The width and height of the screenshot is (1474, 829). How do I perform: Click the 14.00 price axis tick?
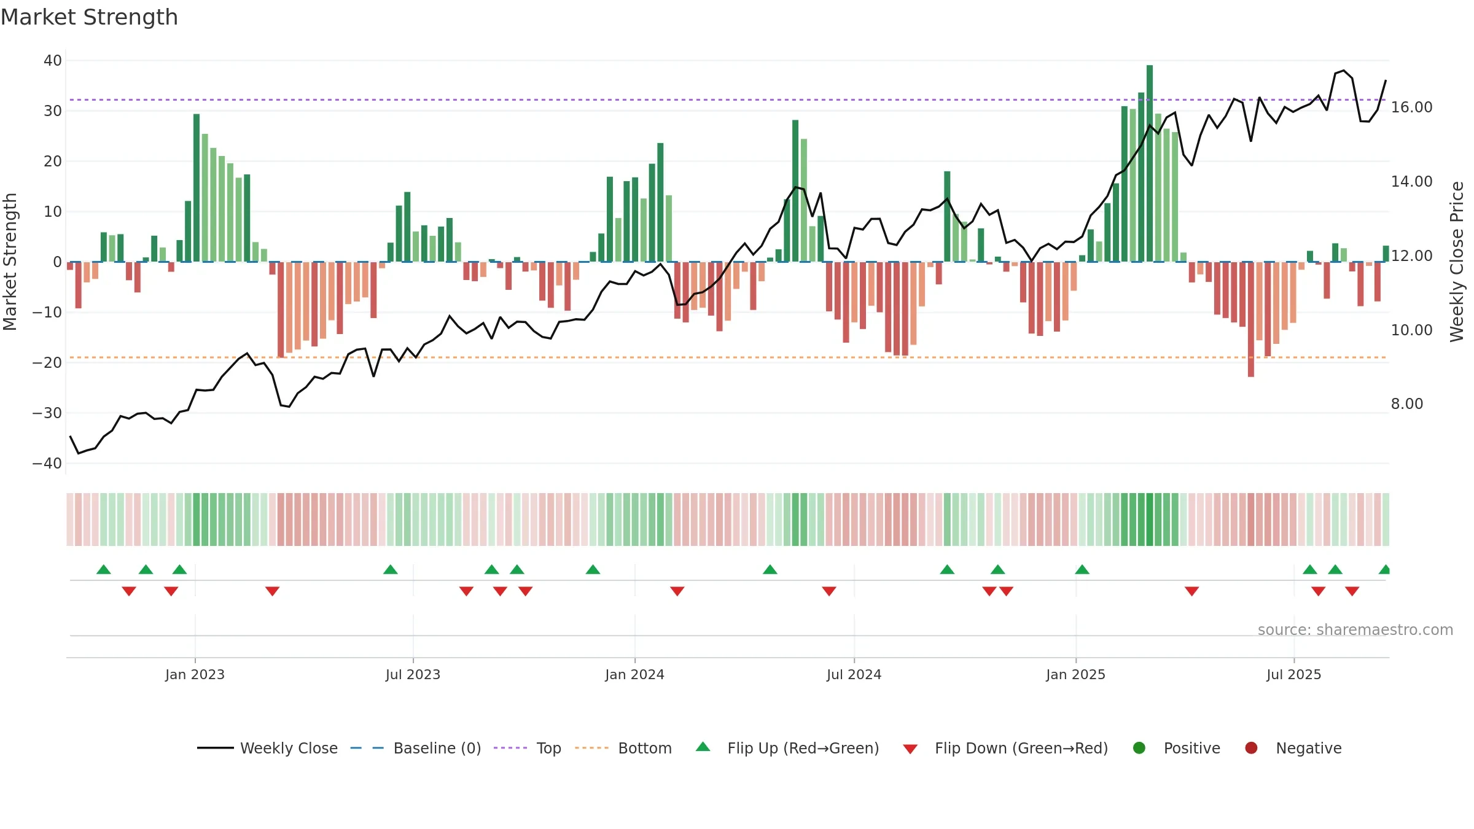(1411, 182)
